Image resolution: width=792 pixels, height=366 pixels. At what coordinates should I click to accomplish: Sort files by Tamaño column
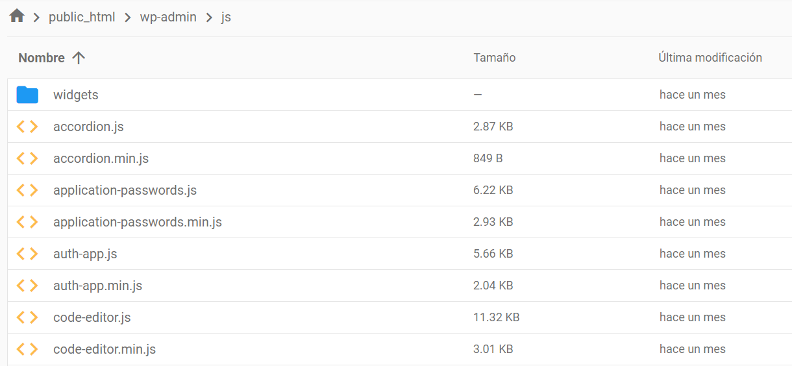point(494,58)
